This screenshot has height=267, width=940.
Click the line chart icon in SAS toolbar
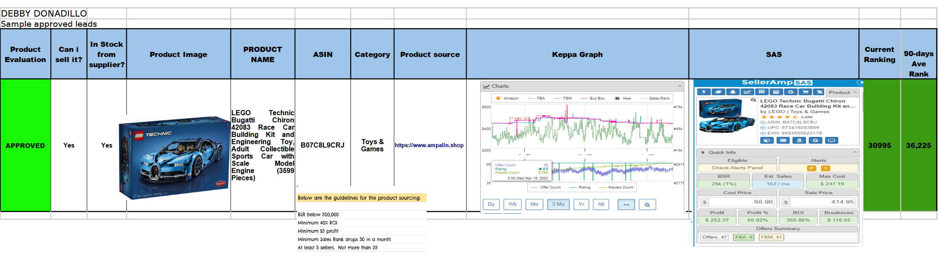click(x=747, y=92)
